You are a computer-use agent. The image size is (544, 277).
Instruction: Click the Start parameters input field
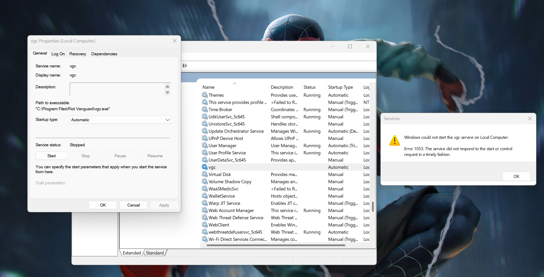pos(124,183)
